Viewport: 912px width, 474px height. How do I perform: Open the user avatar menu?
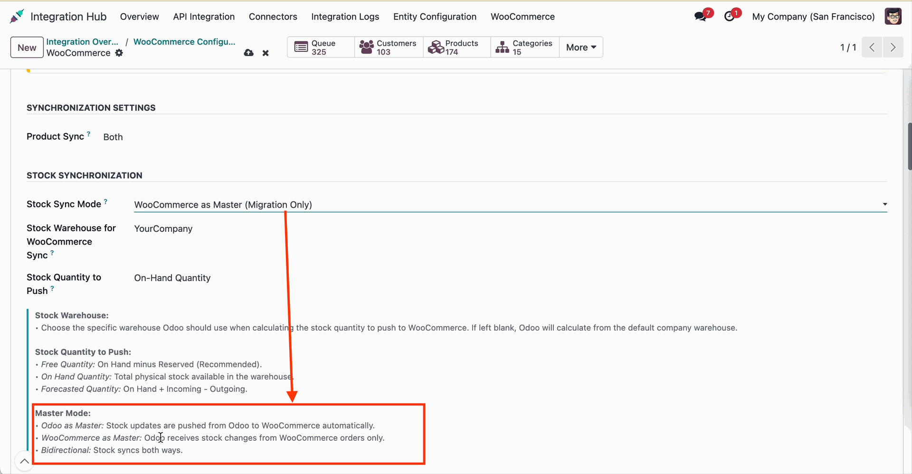coord(893,16)
